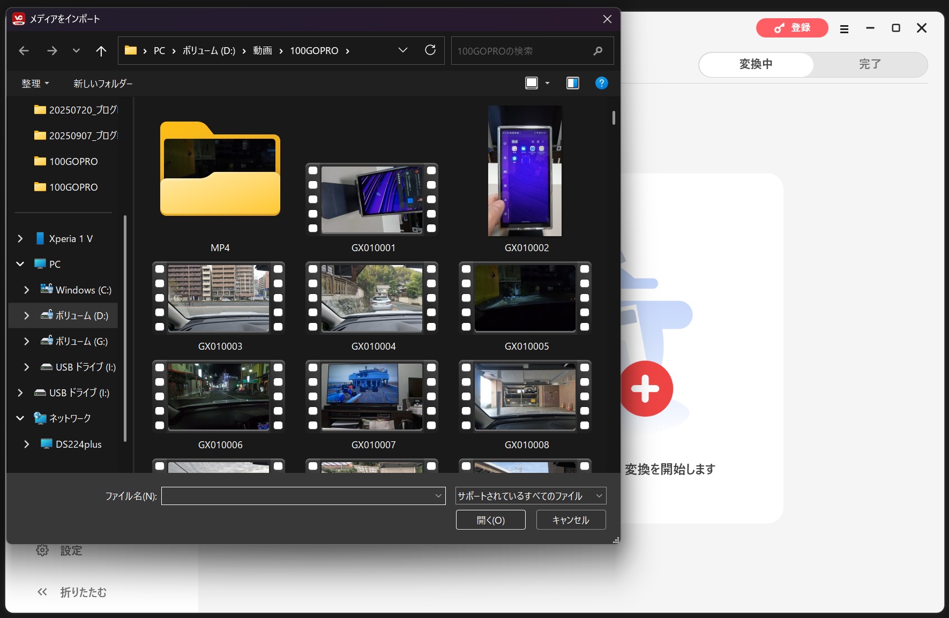Toggle the preview pane icon
This screenshot has height=618, width=949.
click(572, 83)
